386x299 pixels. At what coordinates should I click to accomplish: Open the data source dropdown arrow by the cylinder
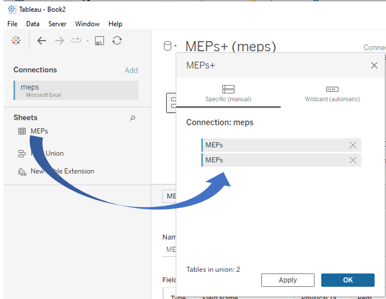point(175,46)
